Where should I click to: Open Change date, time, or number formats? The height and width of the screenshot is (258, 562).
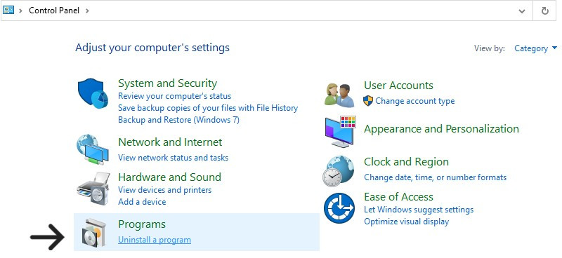click(x=435, y=177)
